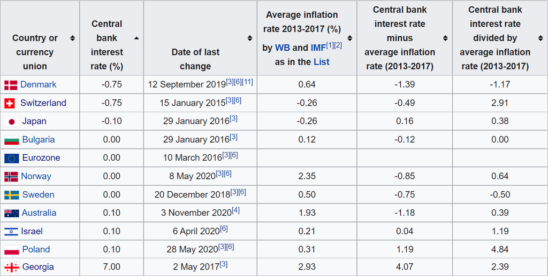Sort by Central bank interest rate (%)
The image size is (548, 276).
(136, 38)
